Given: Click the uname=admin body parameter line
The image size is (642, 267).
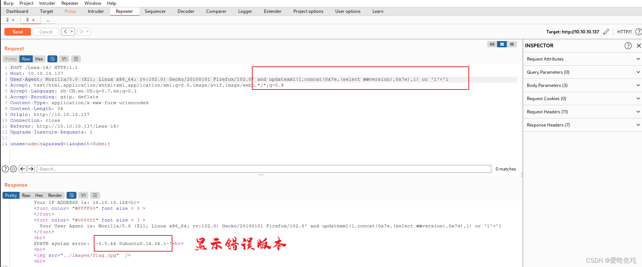Looking at the screenshot, I should click(60, 144).
